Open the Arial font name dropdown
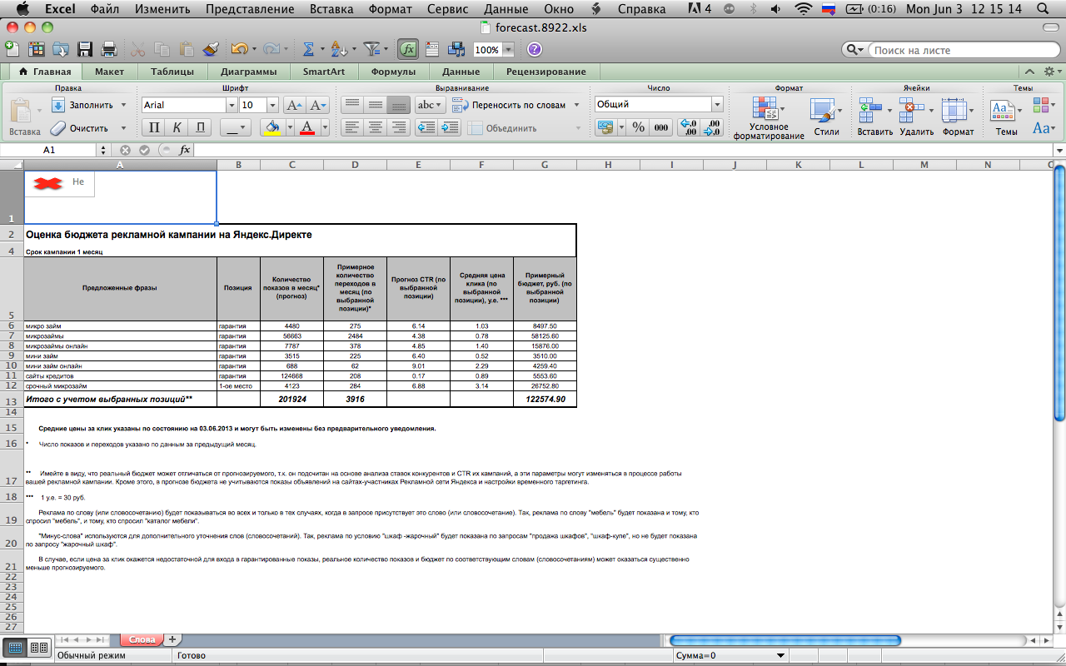Screen dimensions: 1066x666 (x=232, y=105)
